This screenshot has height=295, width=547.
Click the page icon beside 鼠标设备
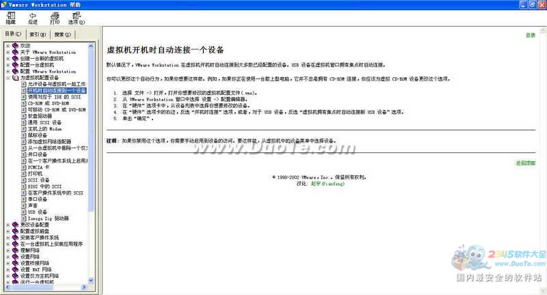tap(24, 135)
